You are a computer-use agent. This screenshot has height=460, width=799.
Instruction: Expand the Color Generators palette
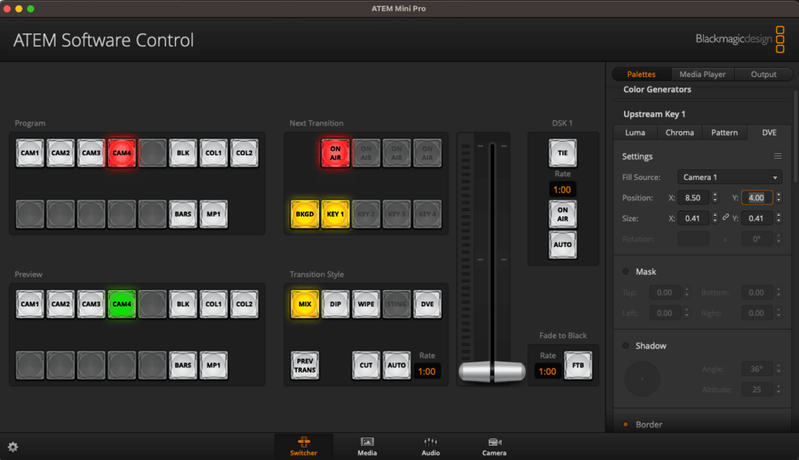657,89
